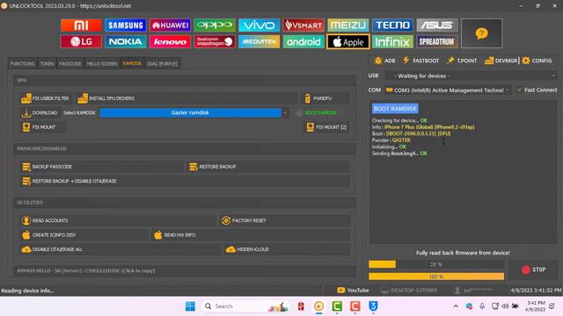Viewport: 563px width, 316px height.
Task: Select the Vsmart brand logo
Action: [303, 25]
